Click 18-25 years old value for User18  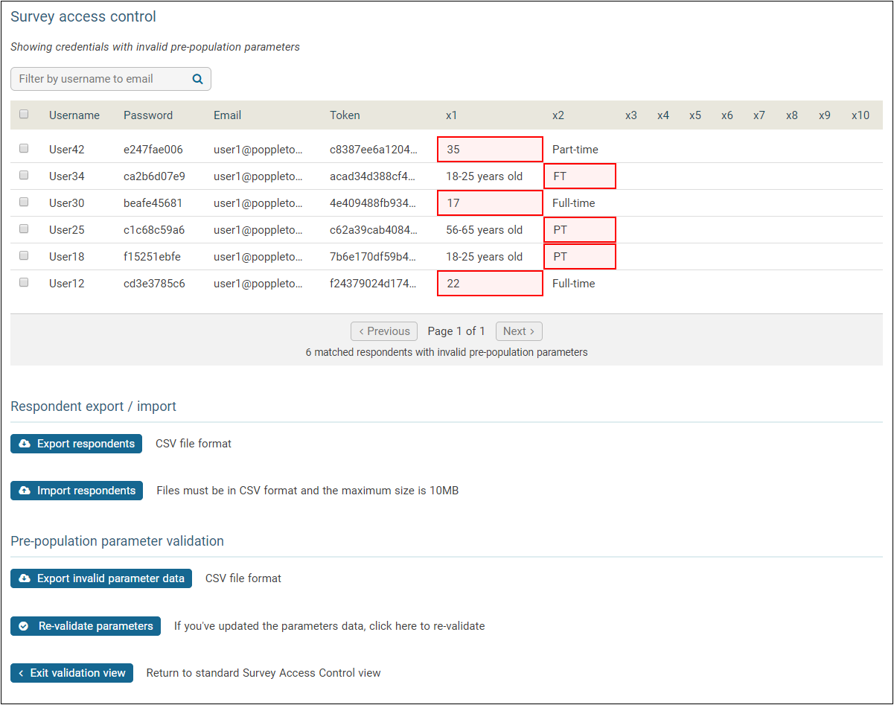[485, 257]
